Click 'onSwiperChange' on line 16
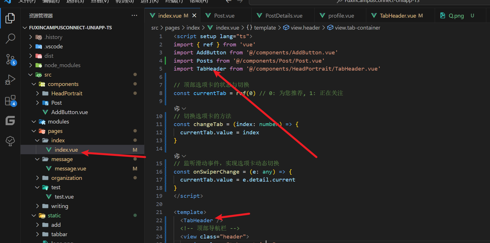 pyautogui.click(x=216, y=172)
